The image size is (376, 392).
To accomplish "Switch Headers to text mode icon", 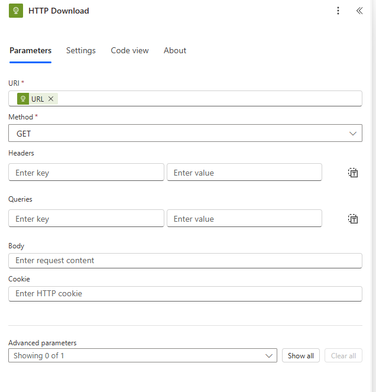I will coord(353,173).
